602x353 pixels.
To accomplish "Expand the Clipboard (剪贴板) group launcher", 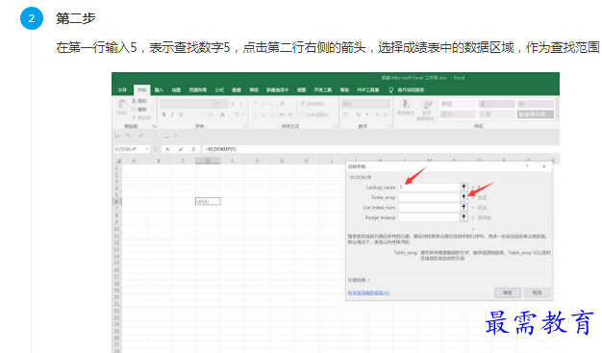I will click(154, 126).
